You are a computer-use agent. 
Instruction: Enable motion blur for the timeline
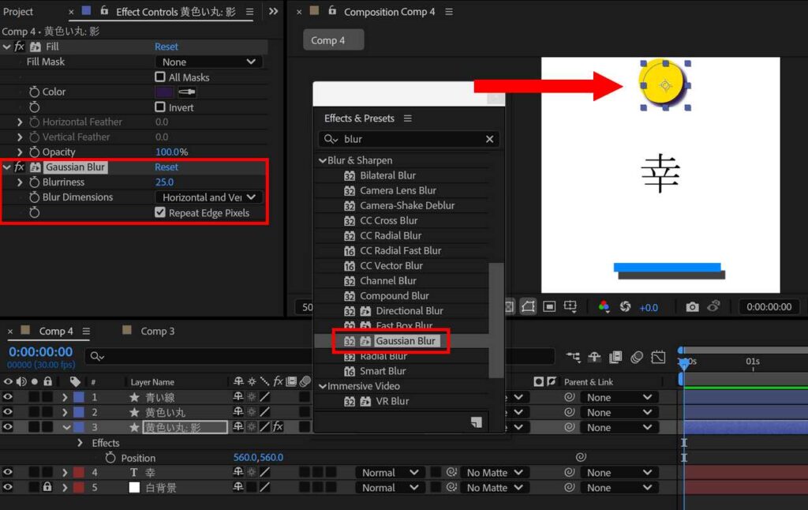click(x=637, y=357)
